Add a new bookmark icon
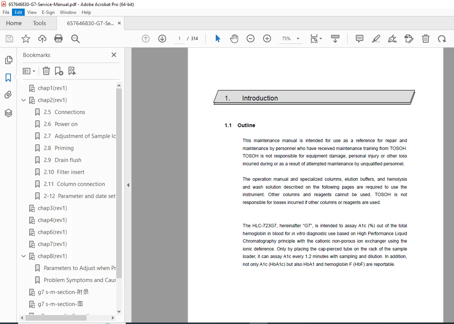The width and height of the screenshot is (454, 324). point(59,71)
